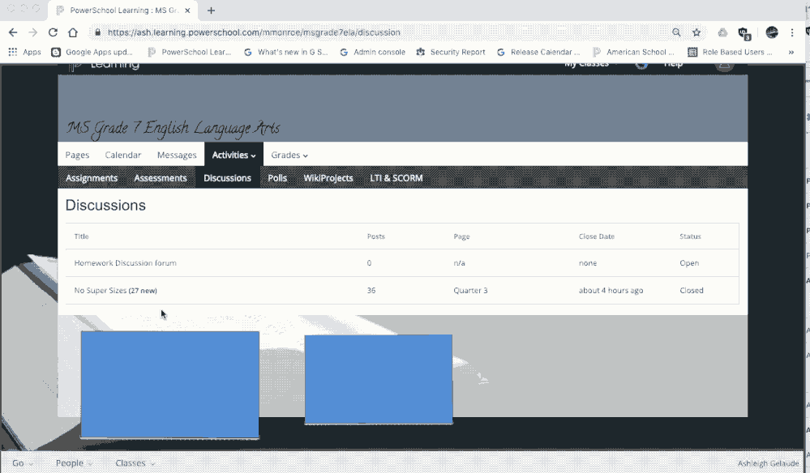The width and height of the screenshot is (810, 473).
Task: Click the browser back arrow
Action: click(x=13, y=32)
